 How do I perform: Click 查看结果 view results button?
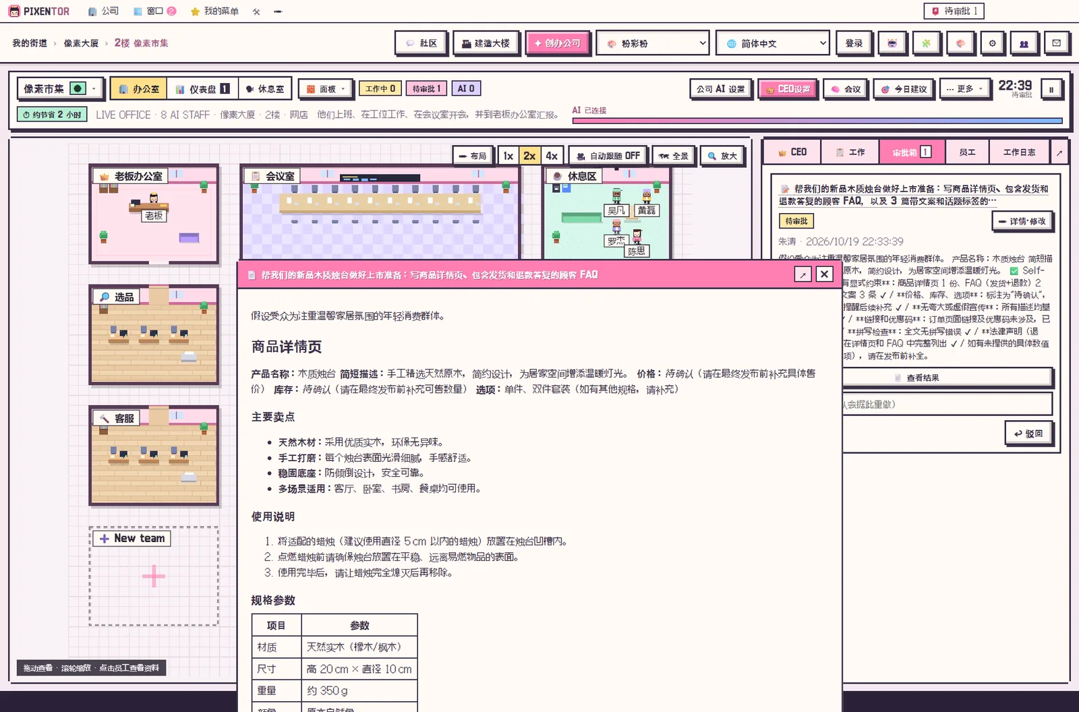947,378
